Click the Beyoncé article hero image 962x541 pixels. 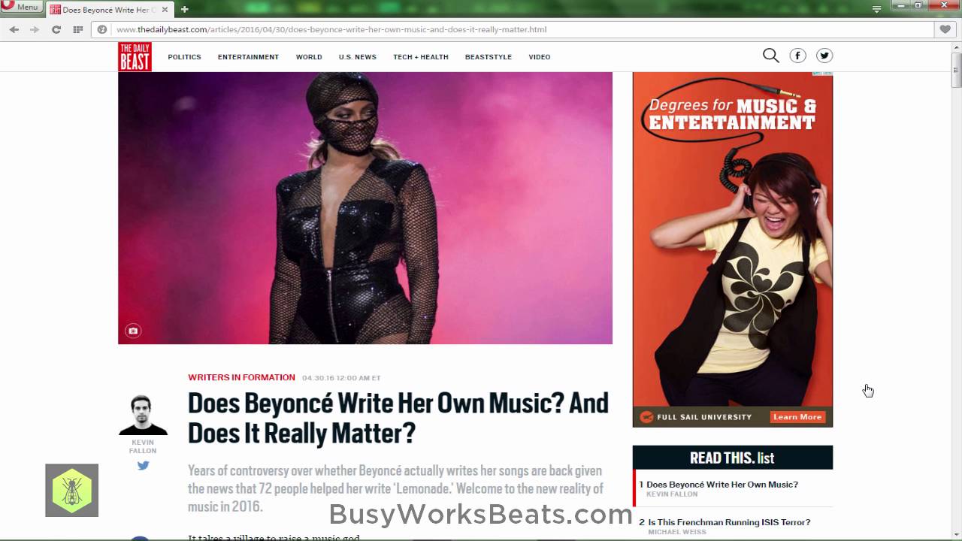point(365,208)
